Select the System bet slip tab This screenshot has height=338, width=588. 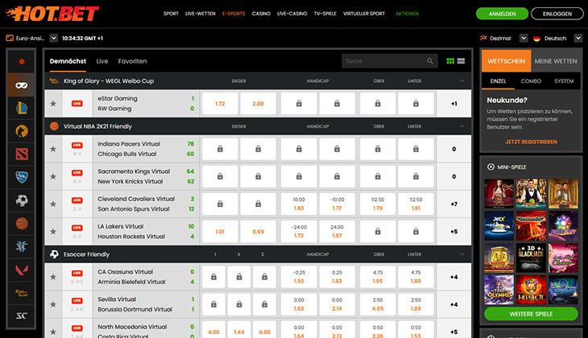point(564,81)
